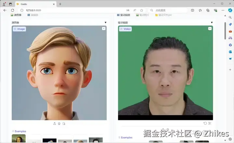234x143 pixels.
Task: Click the scroll-up arrow of the page scrollbar
Action: coord(225,16)
